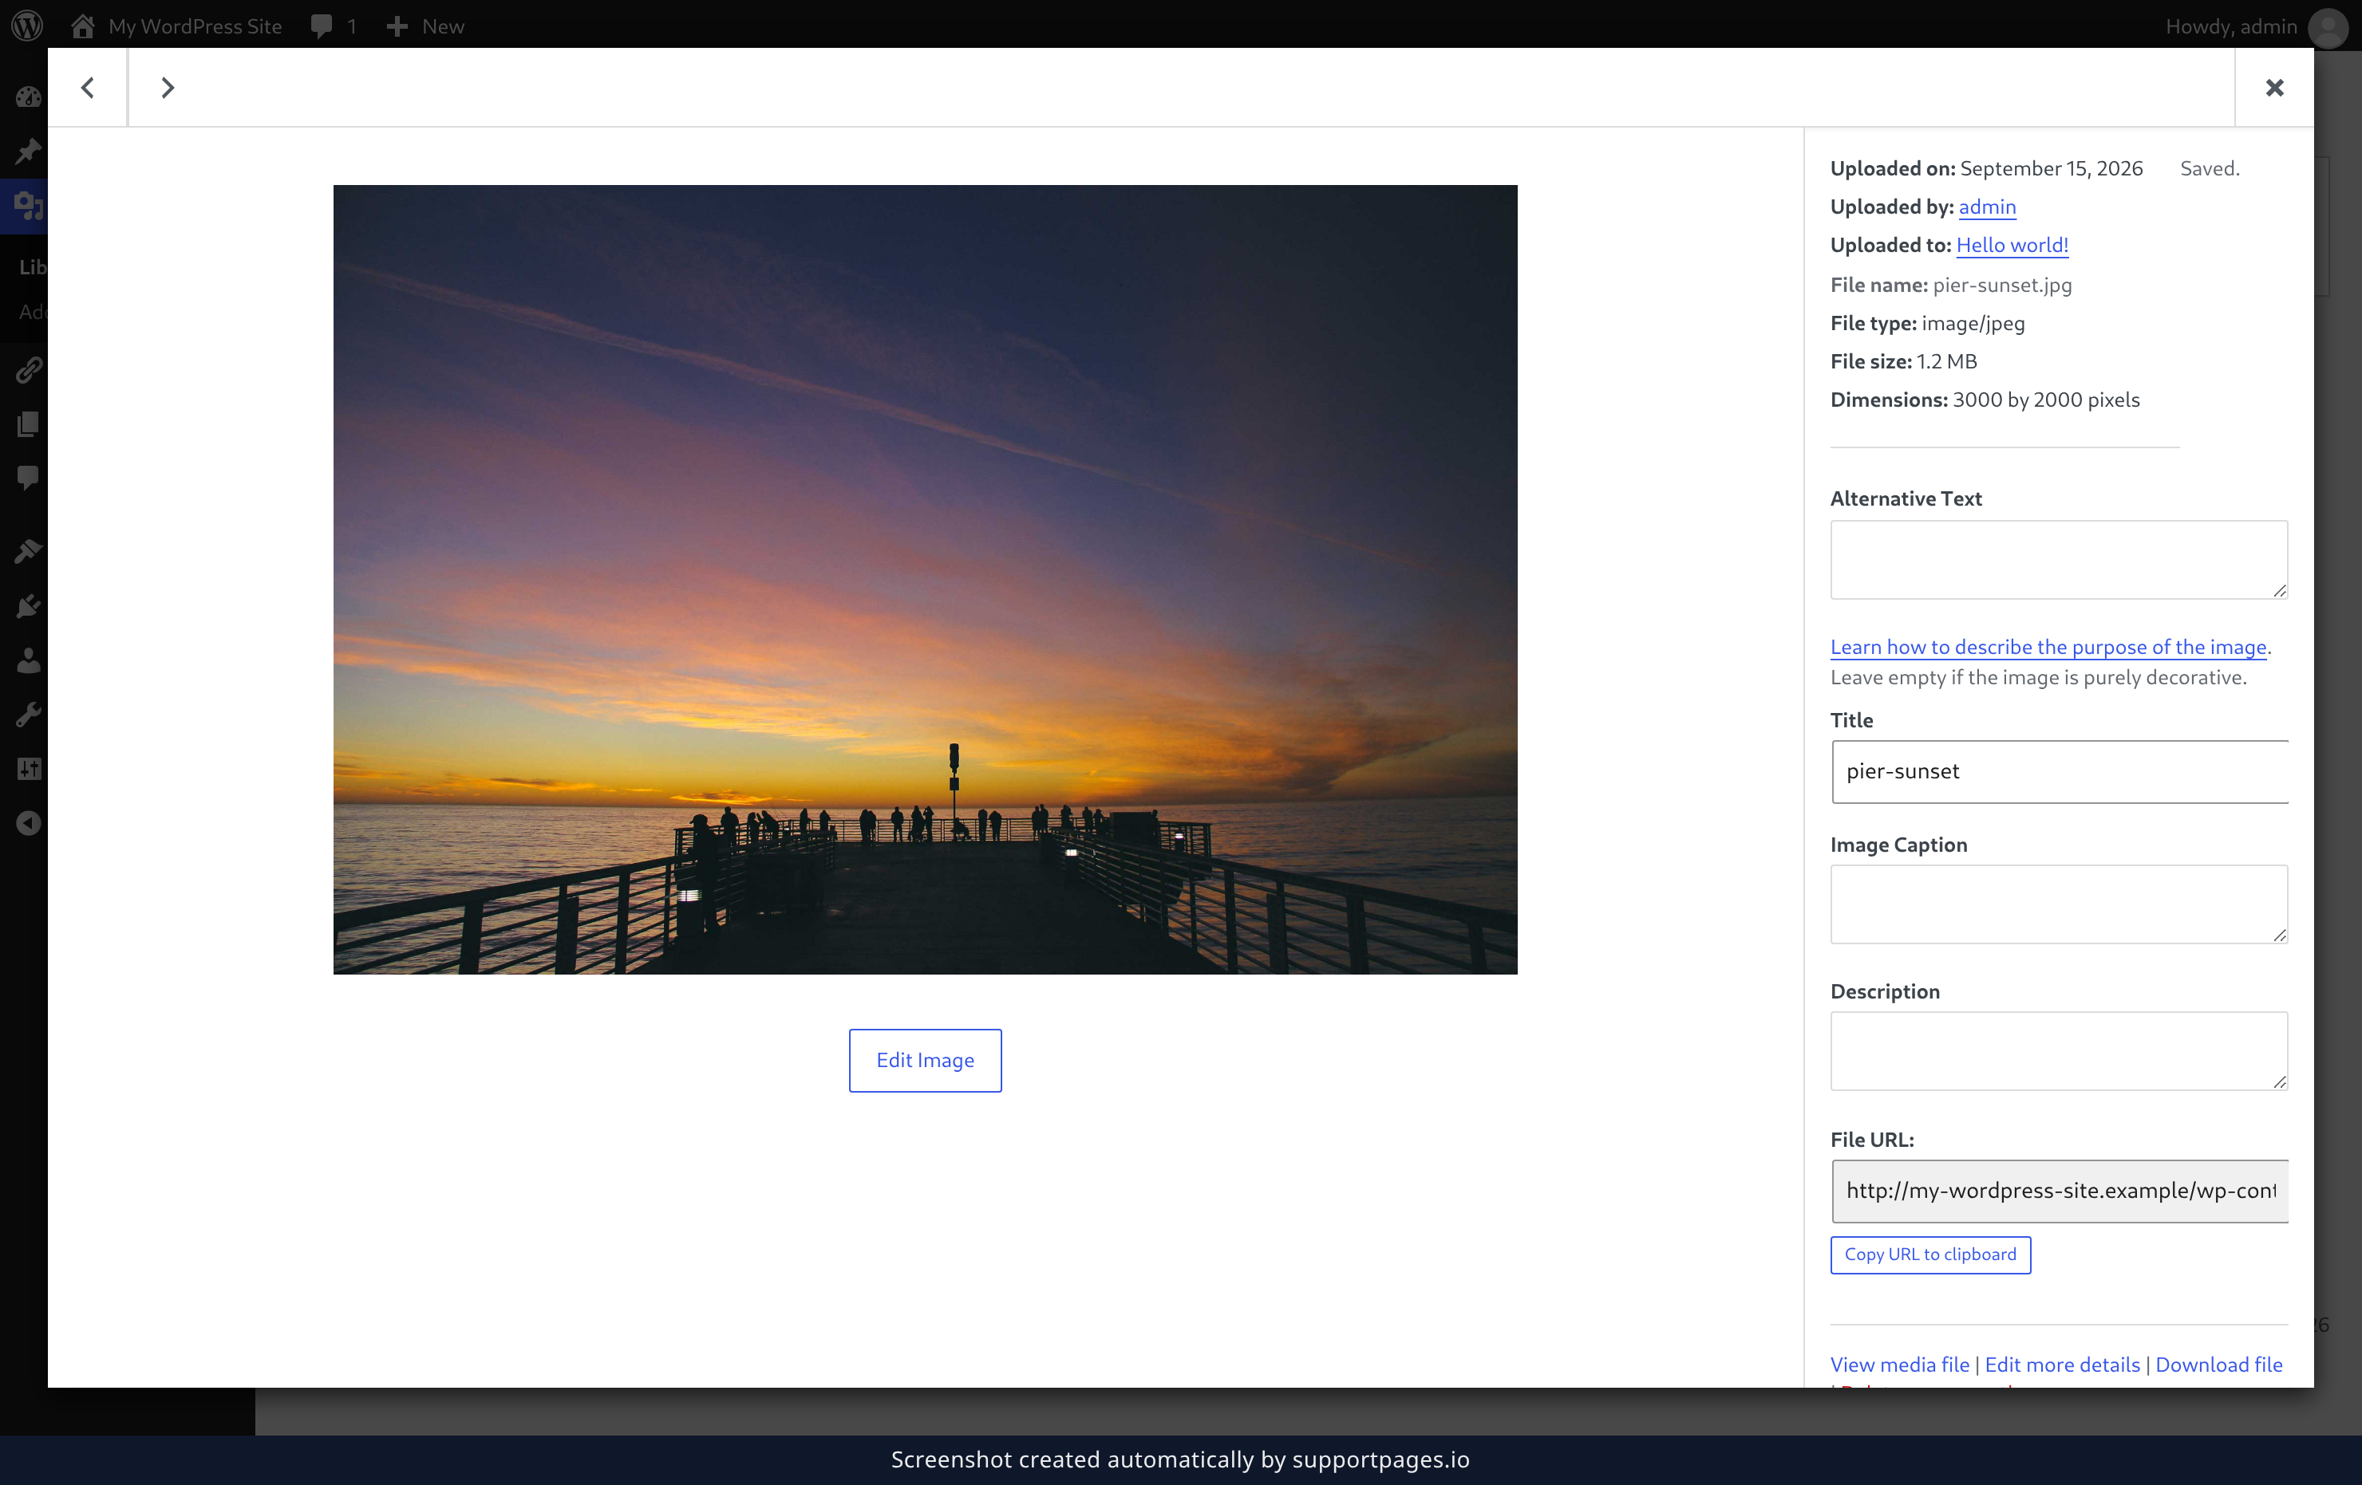Select the File URL field
Viewport: 2362px width, 1485px height.
(x=2059, y=1191)
